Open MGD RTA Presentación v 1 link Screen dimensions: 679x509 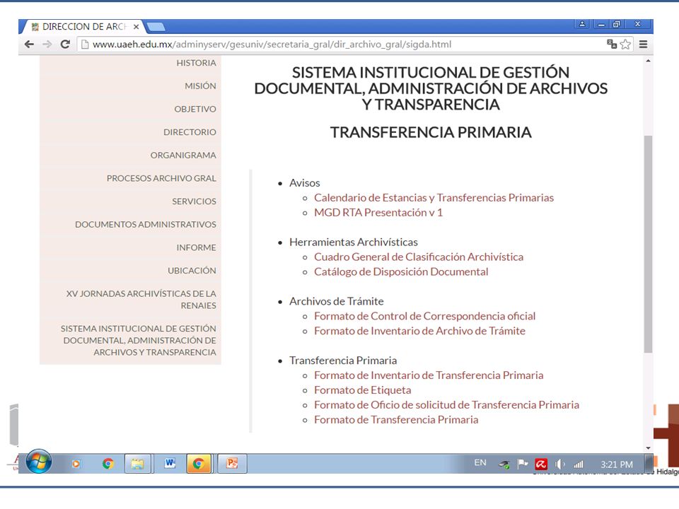[378, 212]
